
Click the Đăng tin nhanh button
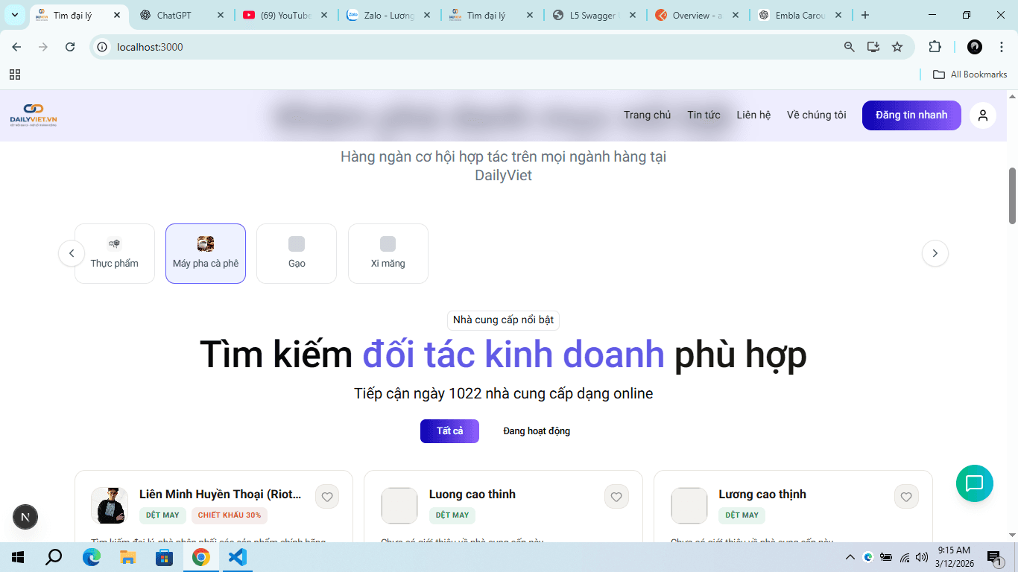pos(911,115)
